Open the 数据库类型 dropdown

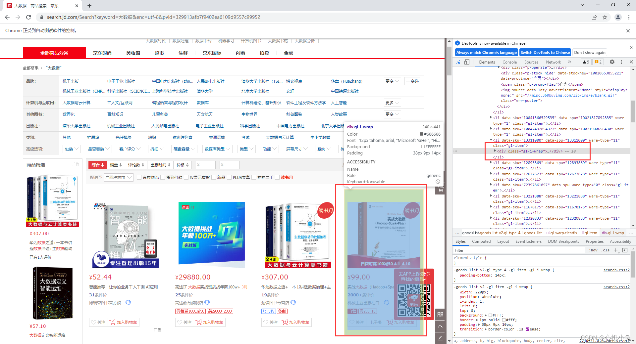tap(217, 149)
